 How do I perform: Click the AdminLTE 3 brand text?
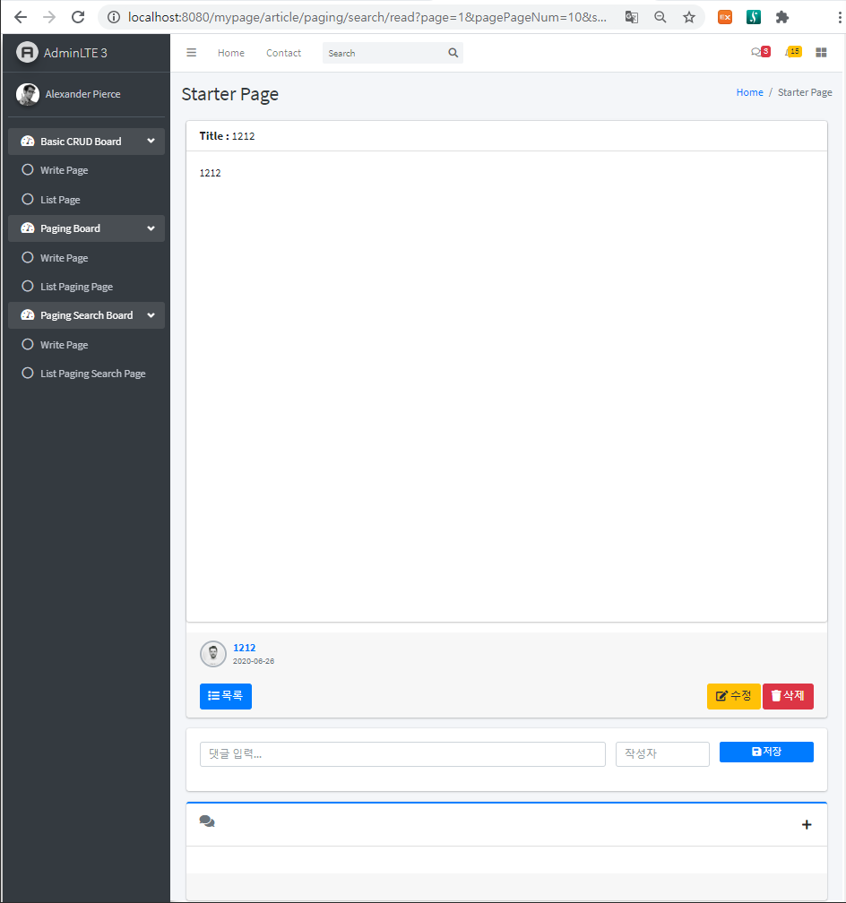(75, 53)
